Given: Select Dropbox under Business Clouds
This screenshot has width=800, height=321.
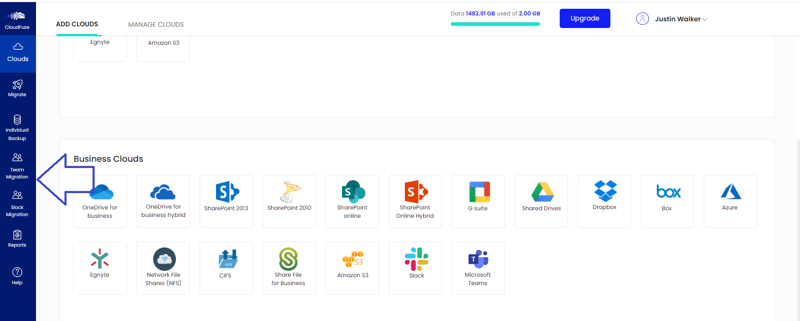Looking at the screenshot, I should 604,201.
